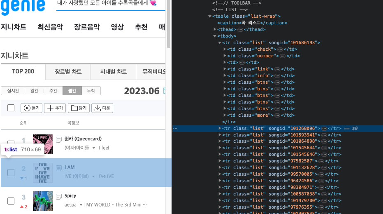
Task: Select tr row with songid 96424586
Action: (277, 181)
